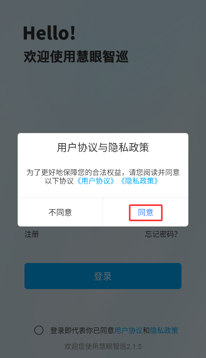Tap the 登录 button

click(x=103, y=276)
